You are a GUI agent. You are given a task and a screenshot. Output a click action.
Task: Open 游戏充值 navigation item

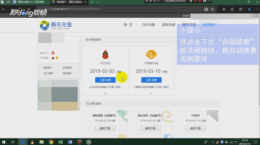click(x=169, y=25)
